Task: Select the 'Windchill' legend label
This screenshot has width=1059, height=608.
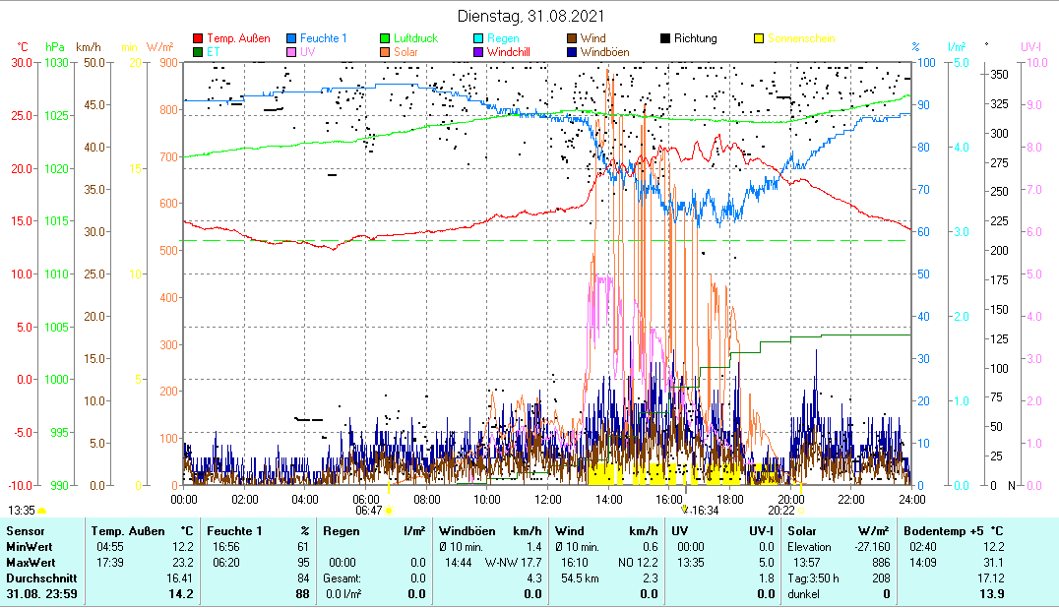Action: (x=509, y=52)
